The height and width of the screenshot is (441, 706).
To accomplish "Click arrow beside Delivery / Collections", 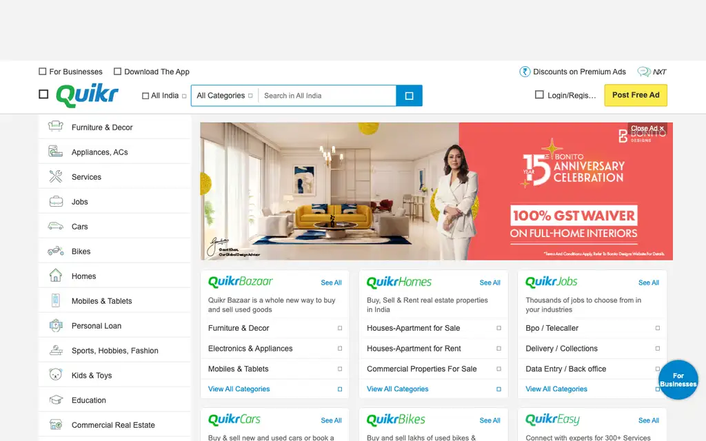I will 657,348.
